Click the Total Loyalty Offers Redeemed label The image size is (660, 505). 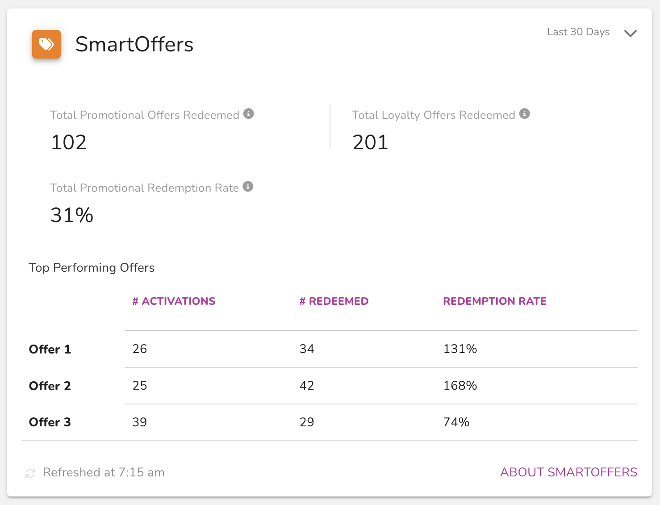434,115
